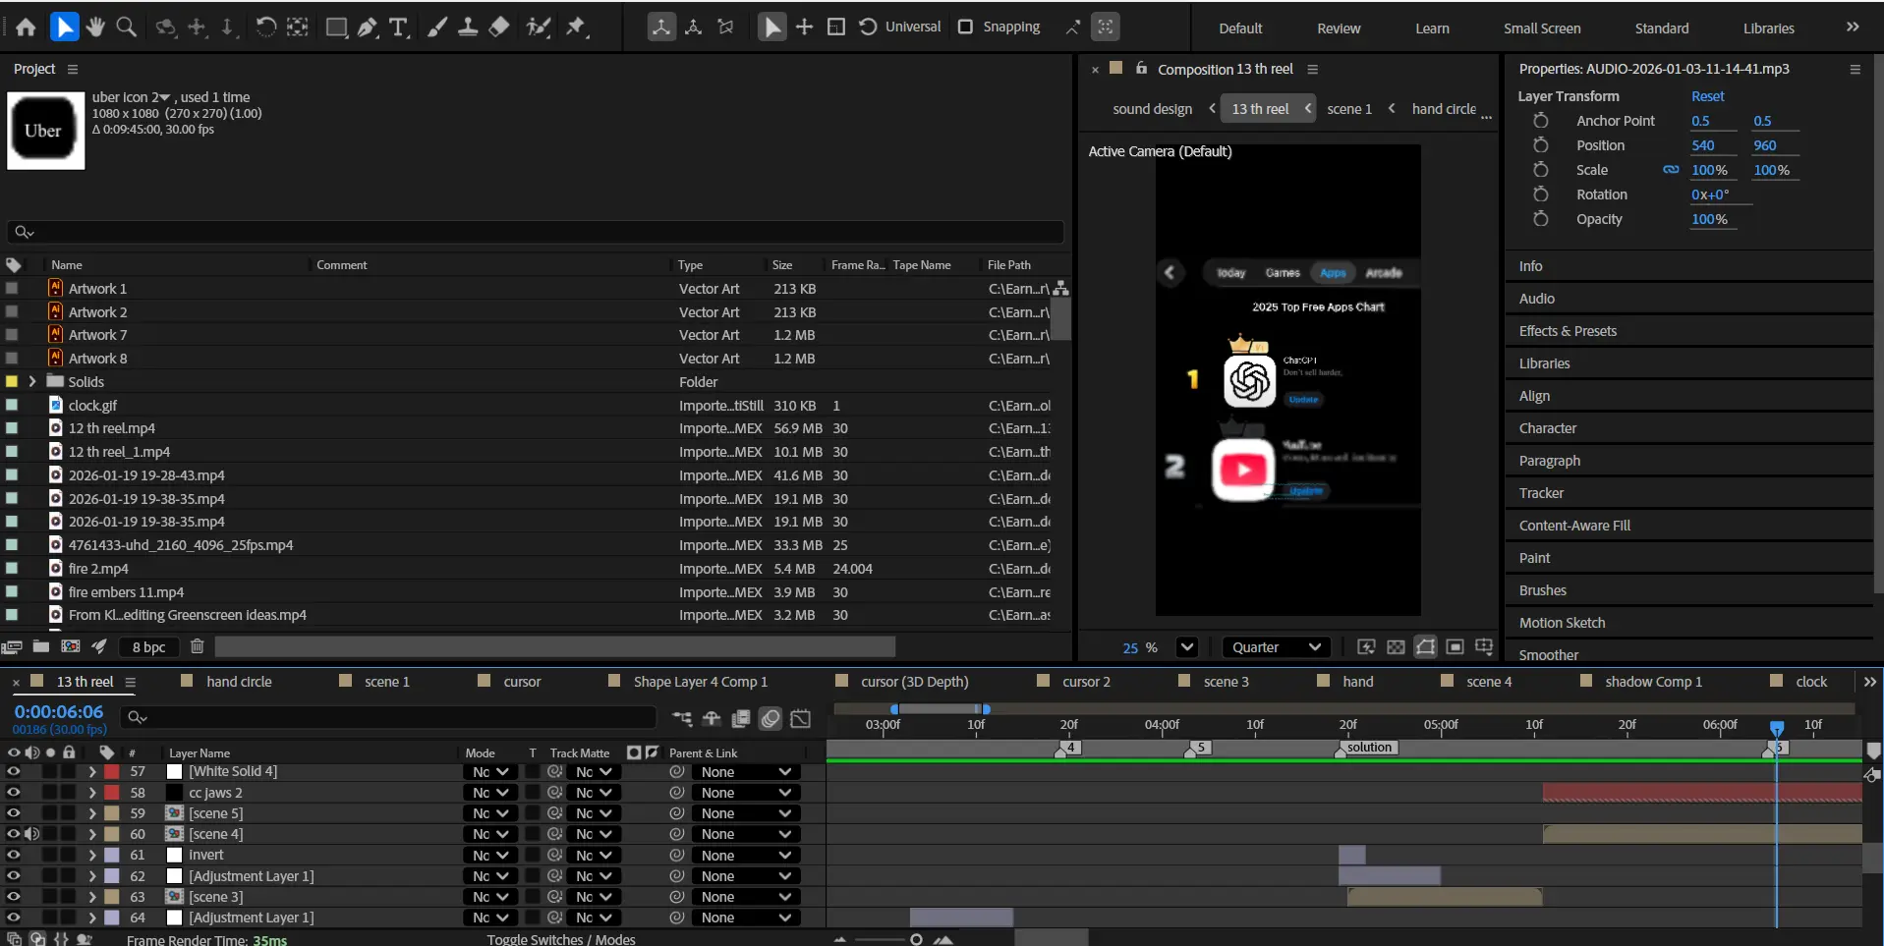1884x946 pixels.
Task: Hide the cc jaws 2 layer
Action: pyautogui.click(x=14, y=793)
